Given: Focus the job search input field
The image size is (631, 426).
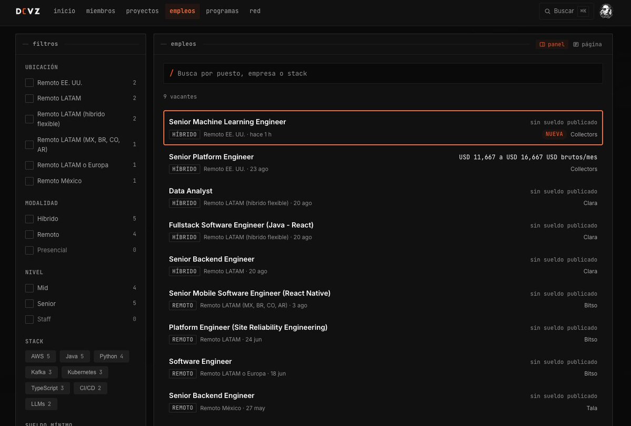Looking at the screenshot, I should point(383,73).
